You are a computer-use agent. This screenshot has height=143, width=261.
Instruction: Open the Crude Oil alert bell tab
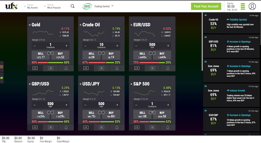tap(117, 68)
